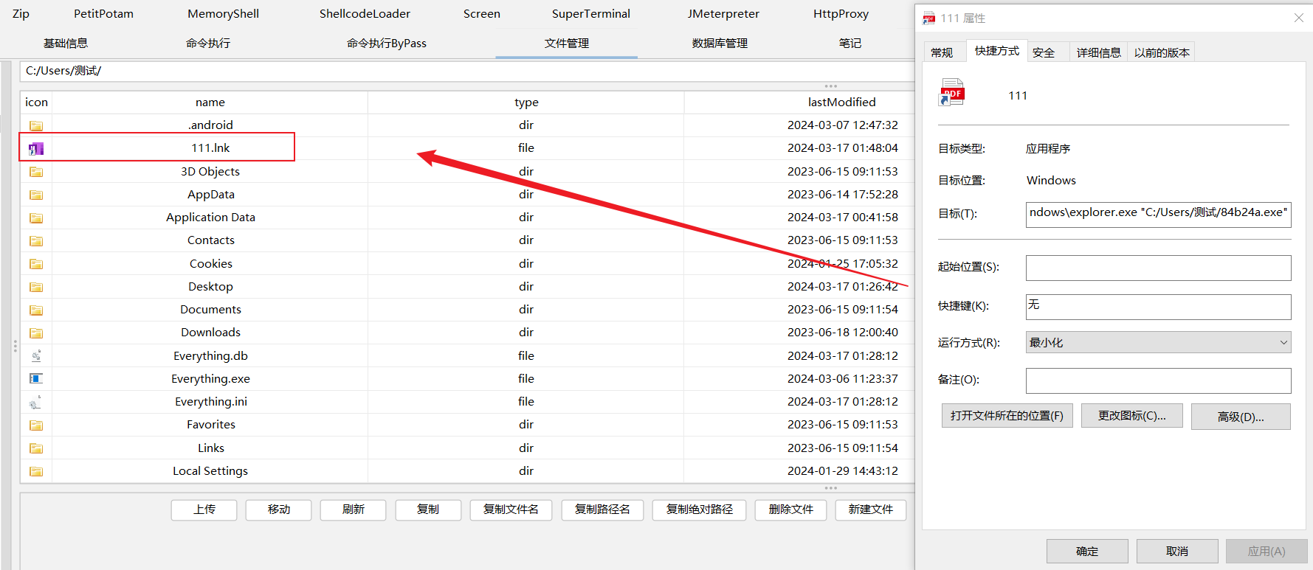Select the Everything.exe file icon
Screen dimensions: 1313x570
(36, 378)
